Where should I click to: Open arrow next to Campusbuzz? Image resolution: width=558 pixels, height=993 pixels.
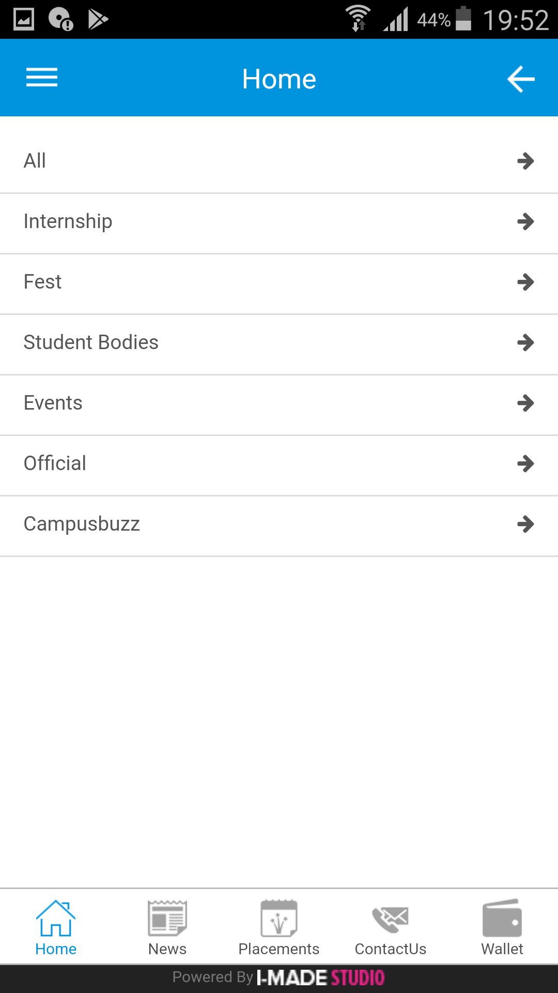pyautogui.click(x=525, y=524)
